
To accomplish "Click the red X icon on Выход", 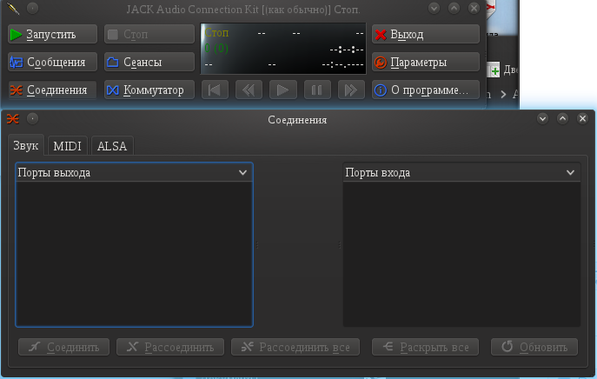I will (381, 34).
